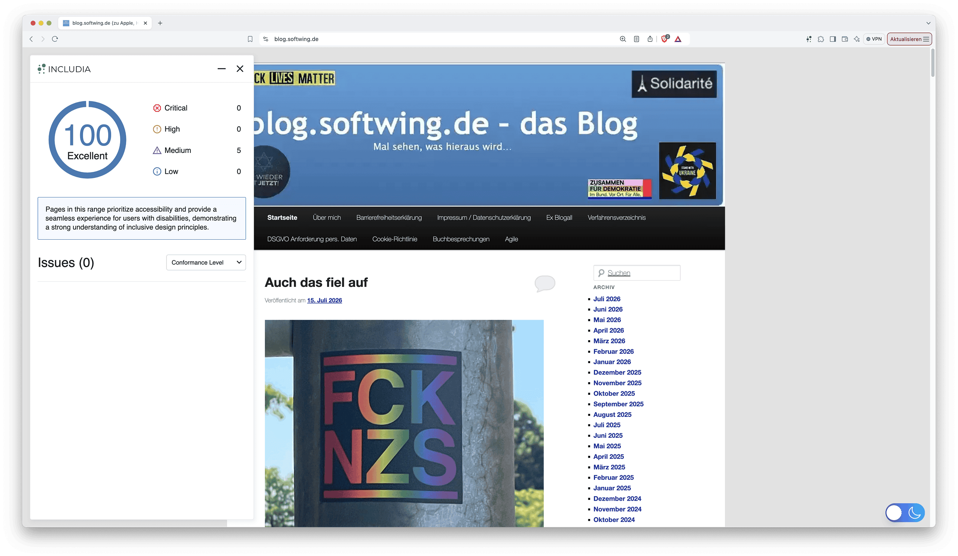Open the post title Auch das fiel auf

point(316,283)
